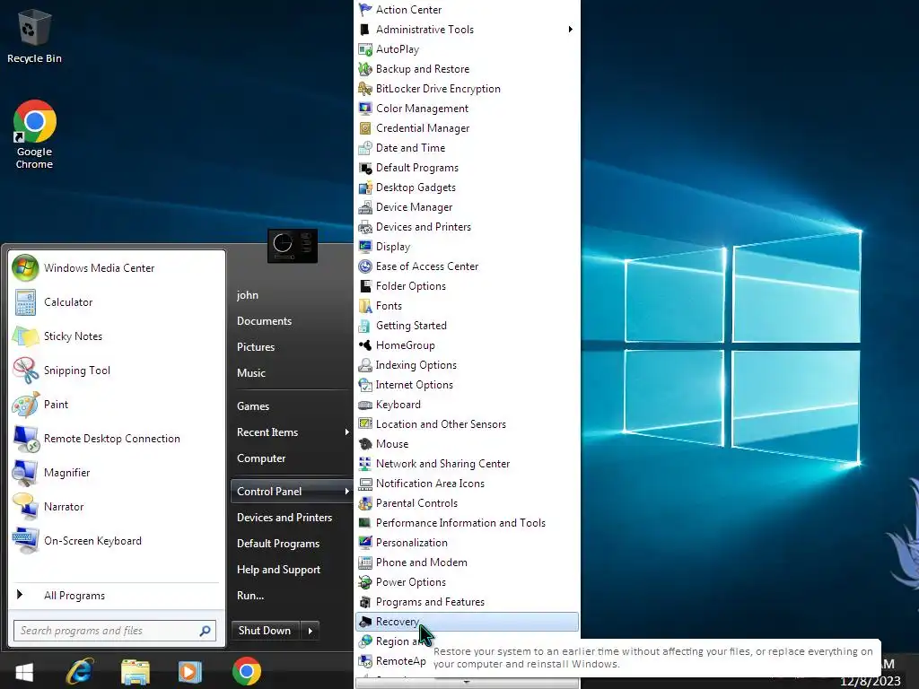Screen dimensions: 919x689
Task: Click the Device Manager icon
Action: [365, 207]
